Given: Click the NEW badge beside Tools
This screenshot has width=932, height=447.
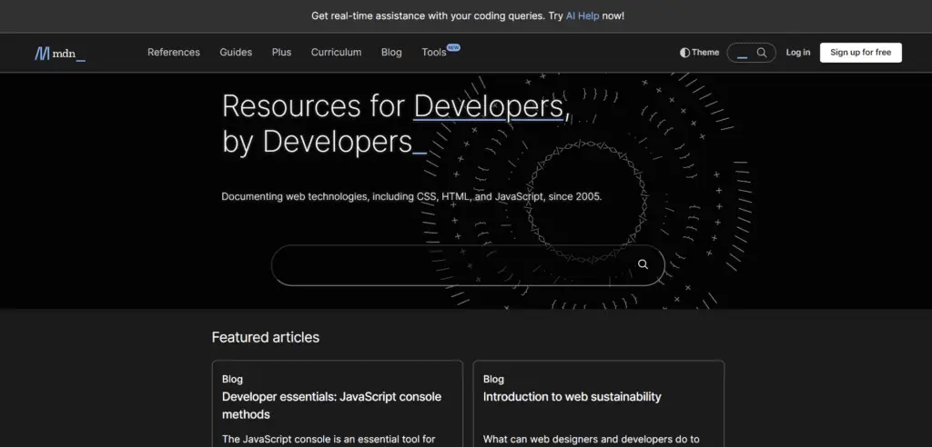Looking at the screenshot, I should [x=453, y=47].
